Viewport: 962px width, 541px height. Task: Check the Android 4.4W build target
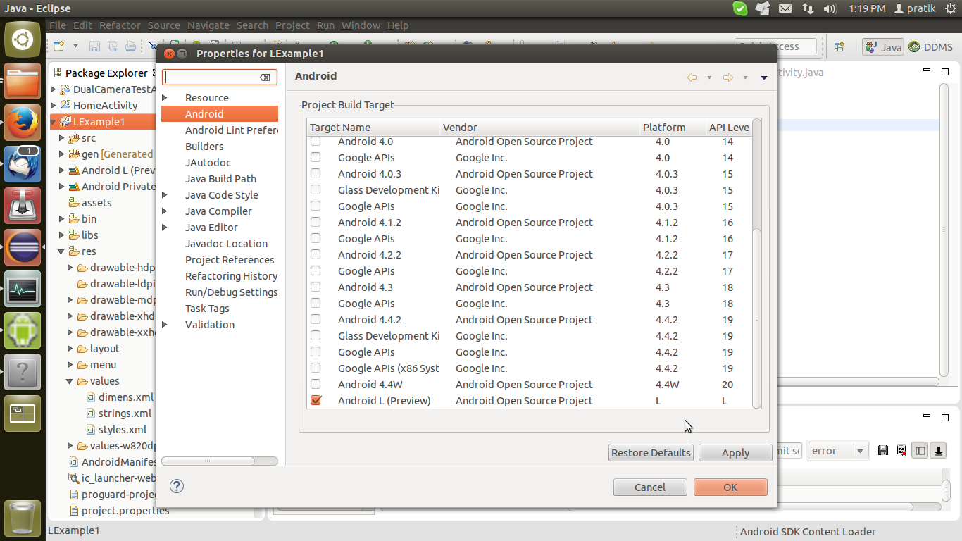[x=316, y=384]
